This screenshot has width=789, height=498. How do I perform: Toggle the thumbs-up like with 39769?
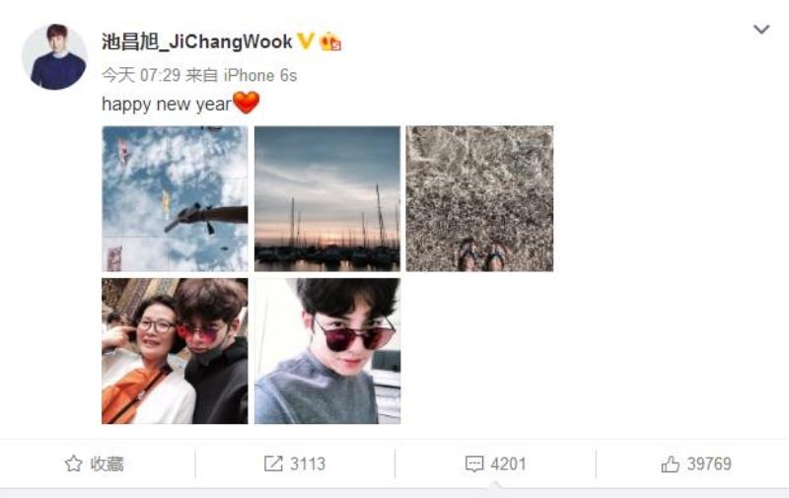(696, 463)
